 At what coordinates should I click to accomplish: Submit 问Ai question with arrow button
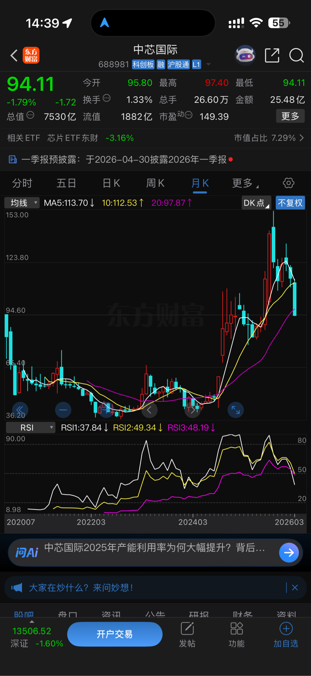289,552
